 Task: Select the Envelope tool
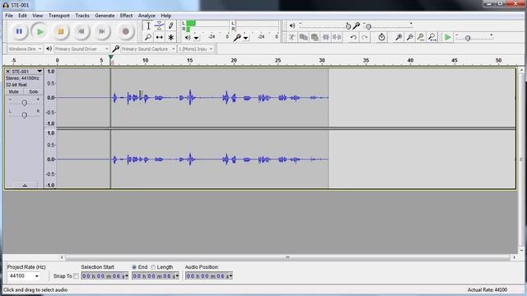point(159,25)
